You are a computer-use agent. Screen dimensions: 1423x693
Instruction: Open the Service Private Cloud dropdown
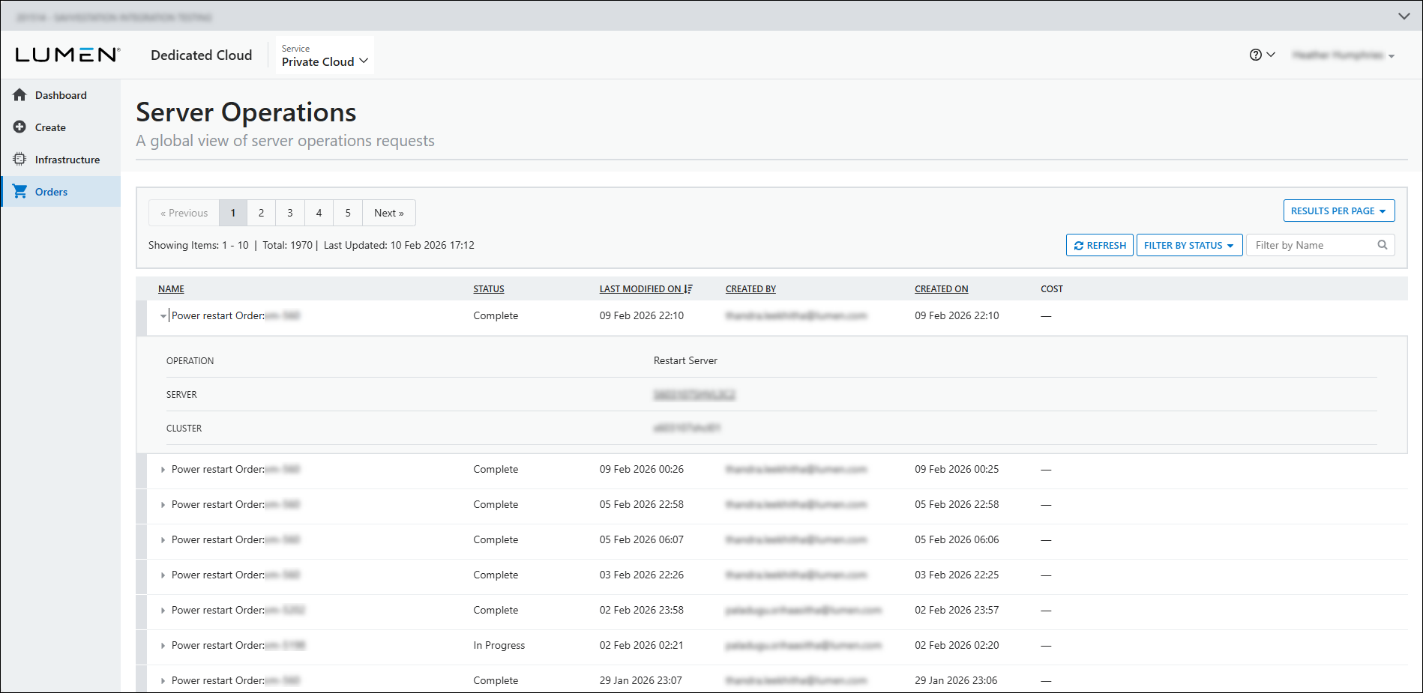point(325,55)
